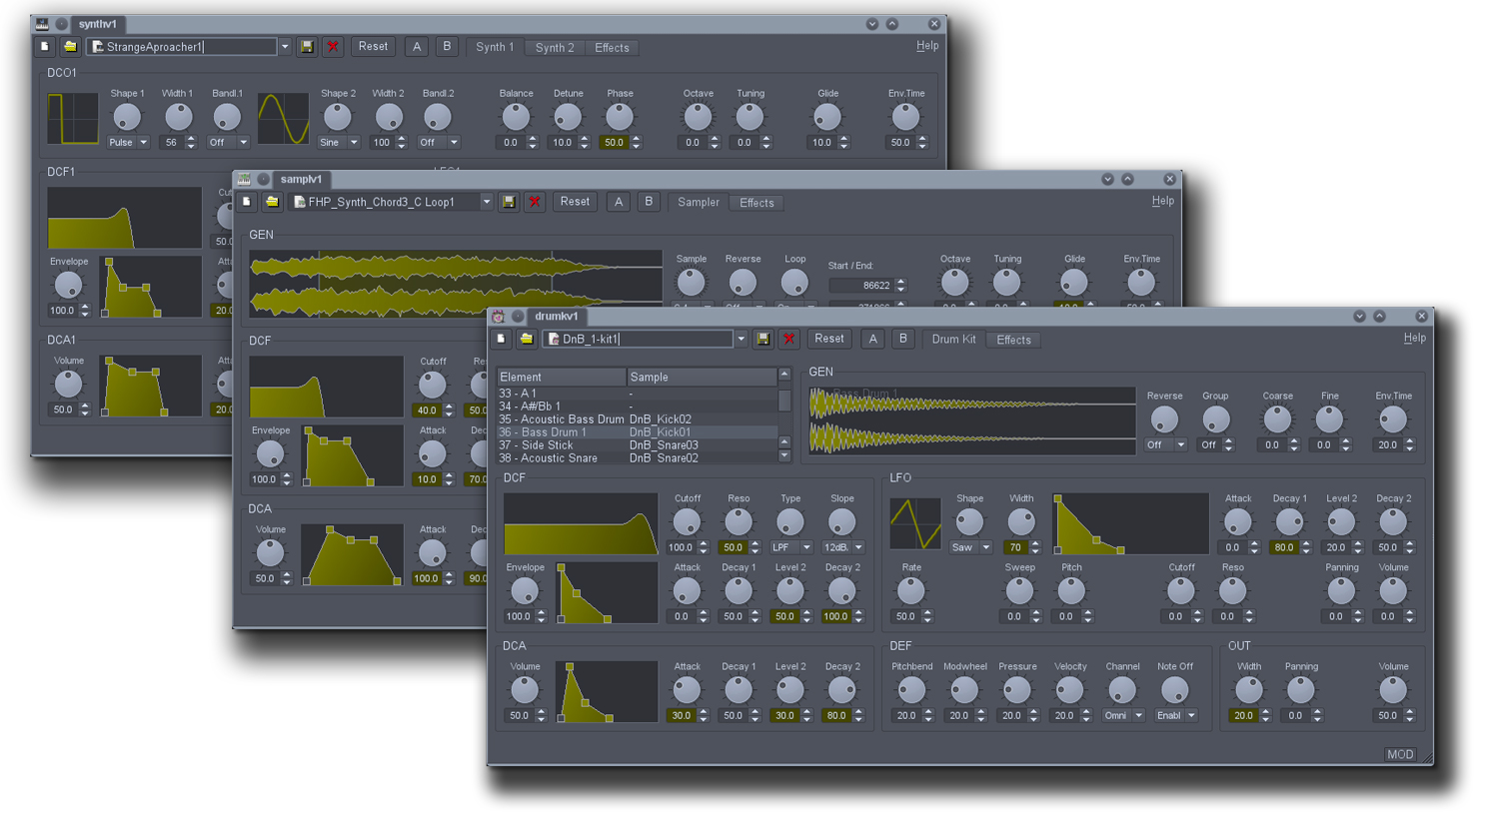Toggle the MOD button in drumkv1
The image size is (1499, 830).
click(1399, 754)
